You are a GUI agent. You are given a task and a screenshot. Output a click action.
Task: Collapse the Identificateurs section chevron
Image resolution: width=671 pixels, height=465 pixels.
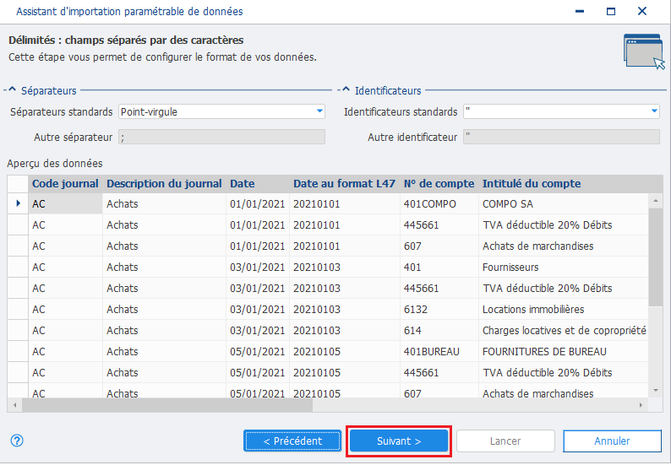point(346,89)
